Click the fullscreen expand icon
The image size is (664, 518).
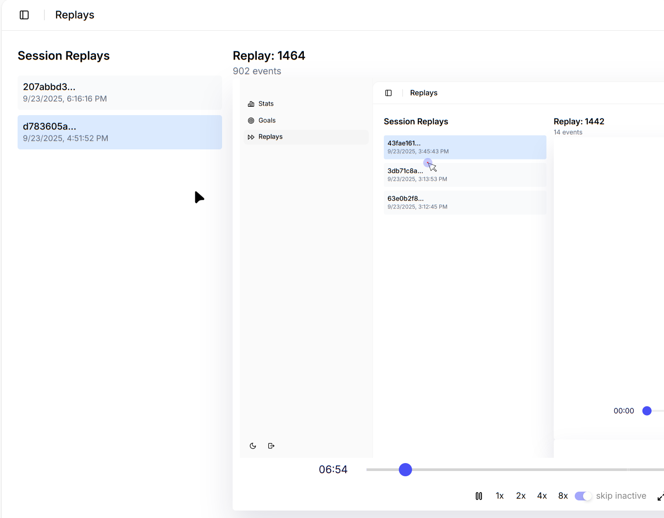[x=660, y=496]
